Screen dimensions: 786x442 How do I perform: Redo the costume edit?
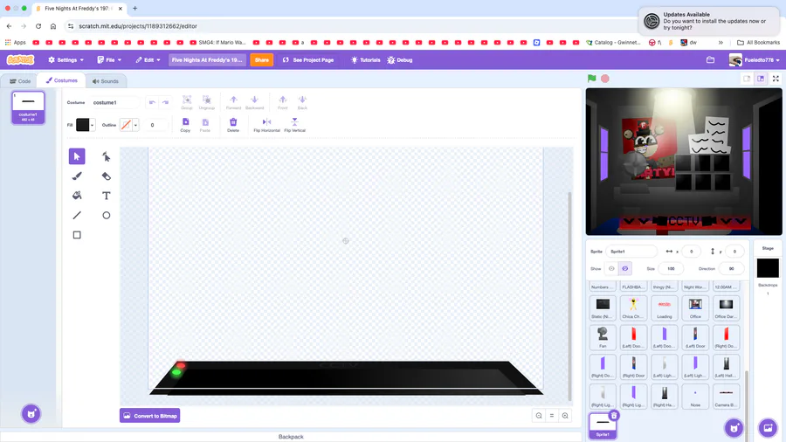pos(165,102)
